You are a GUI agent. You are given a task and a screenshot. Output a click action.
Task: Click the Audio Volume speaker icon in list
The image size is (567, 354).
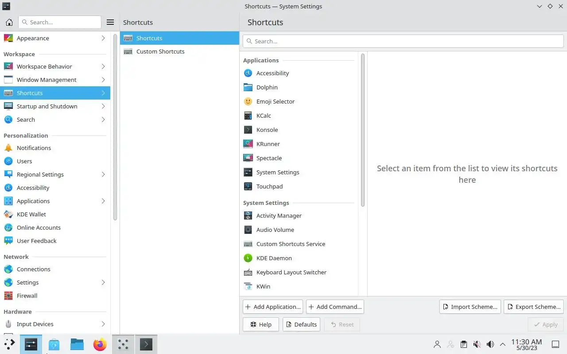click(248, 230)
